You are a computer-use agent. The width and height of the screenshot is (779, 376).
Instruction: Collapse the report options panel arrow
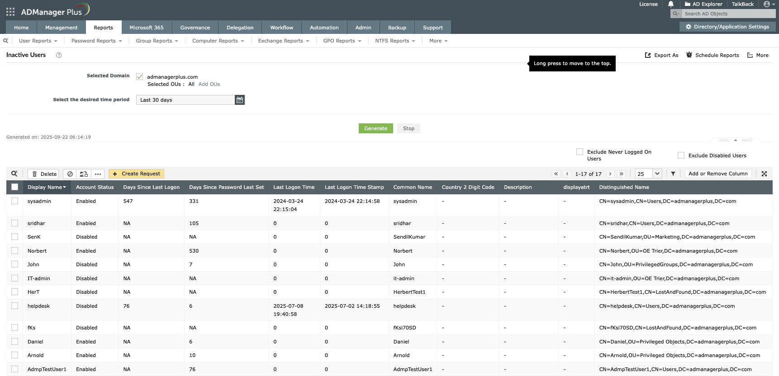(736, 140)
